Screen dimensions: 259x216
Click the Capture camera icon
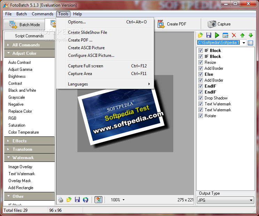coord(212,24)
